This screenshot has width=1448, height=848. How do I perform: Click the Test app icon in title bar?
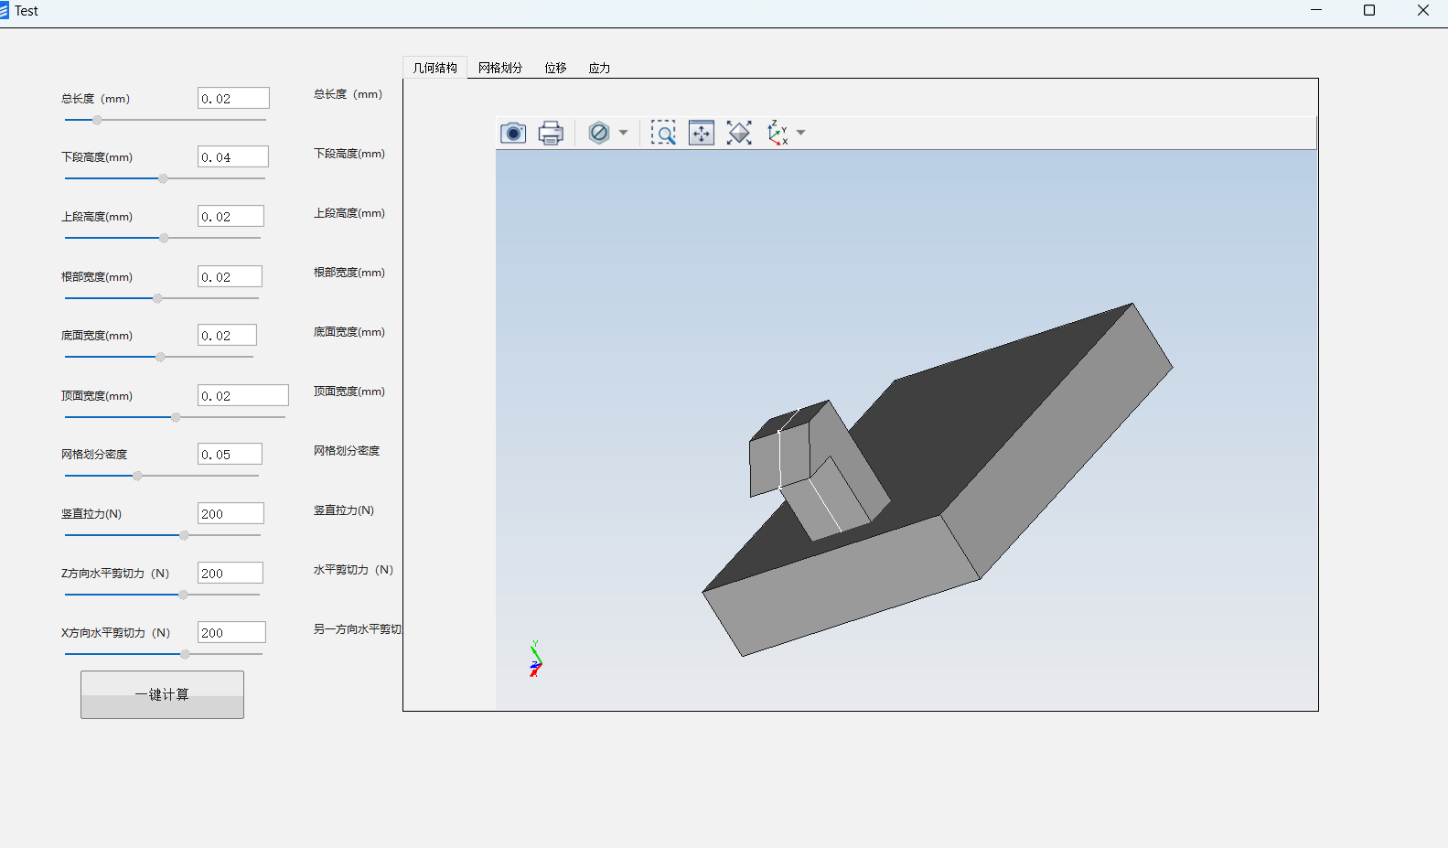(x=4, y=10)
